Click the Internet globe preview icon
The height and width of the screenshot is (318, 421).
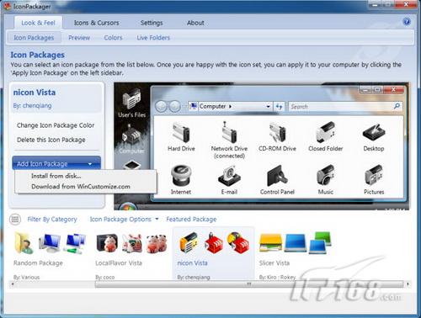[181, 176]
